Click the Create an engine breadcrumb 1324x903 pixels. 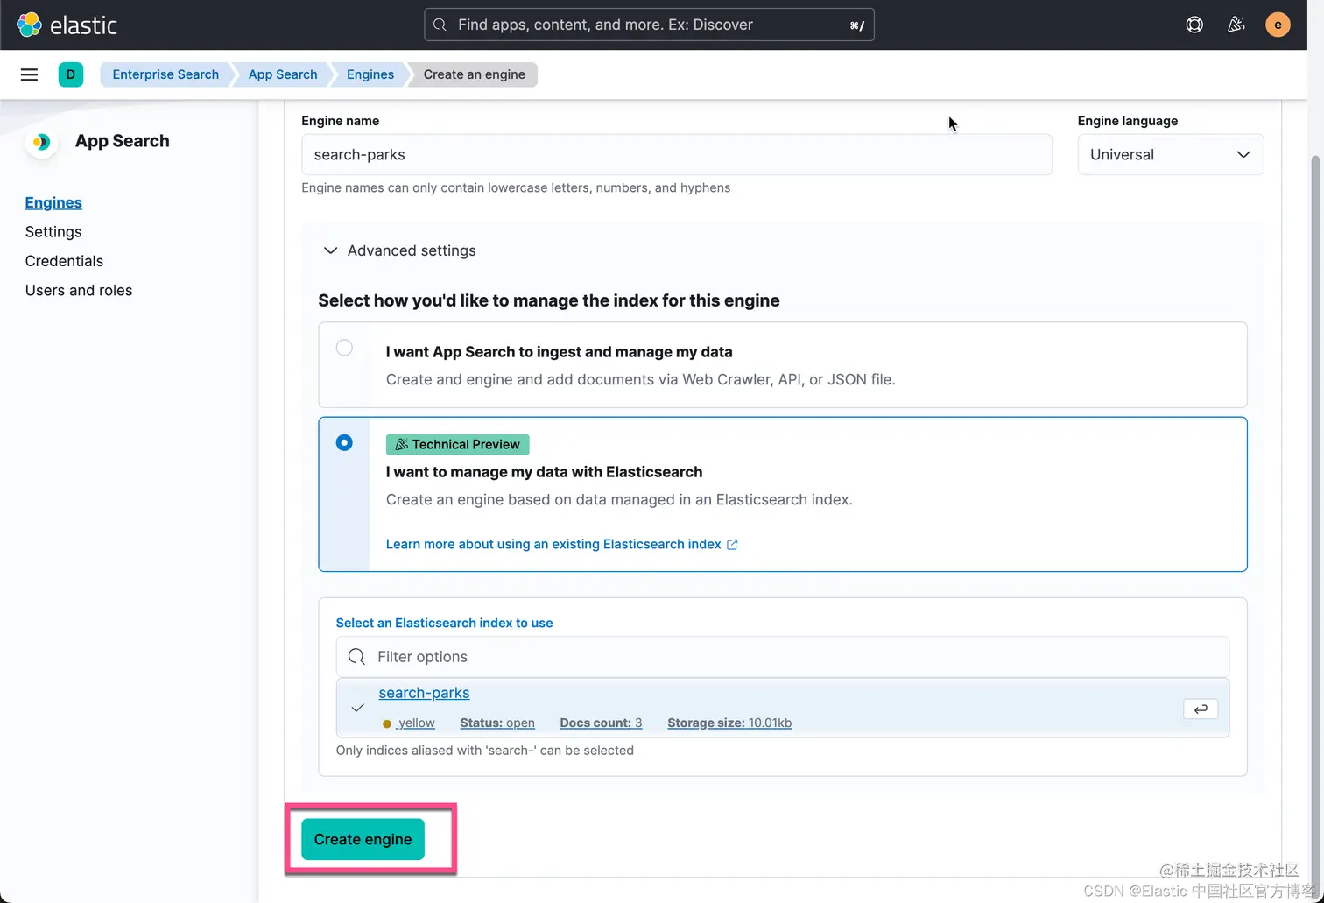point(475,74)
